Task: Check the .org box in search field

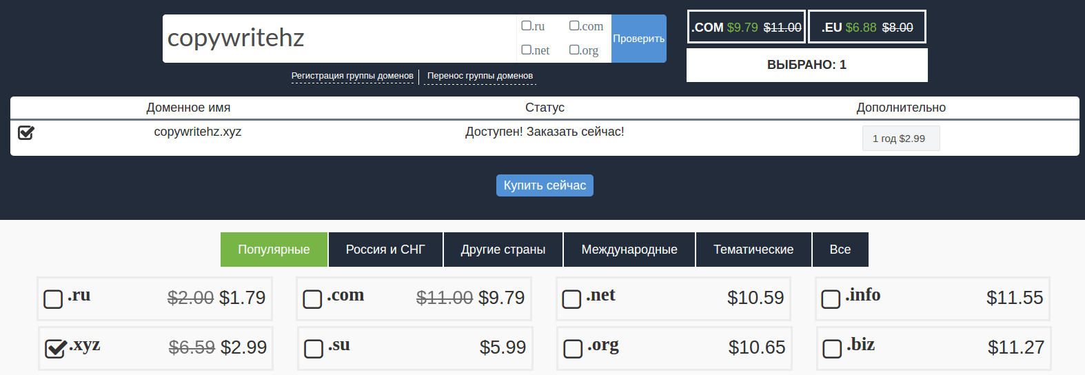Action: click(x=574, y=50)
